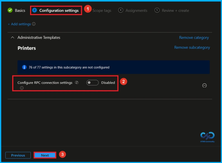
Task: Jump to Review + create step
Action: [172, 11]
